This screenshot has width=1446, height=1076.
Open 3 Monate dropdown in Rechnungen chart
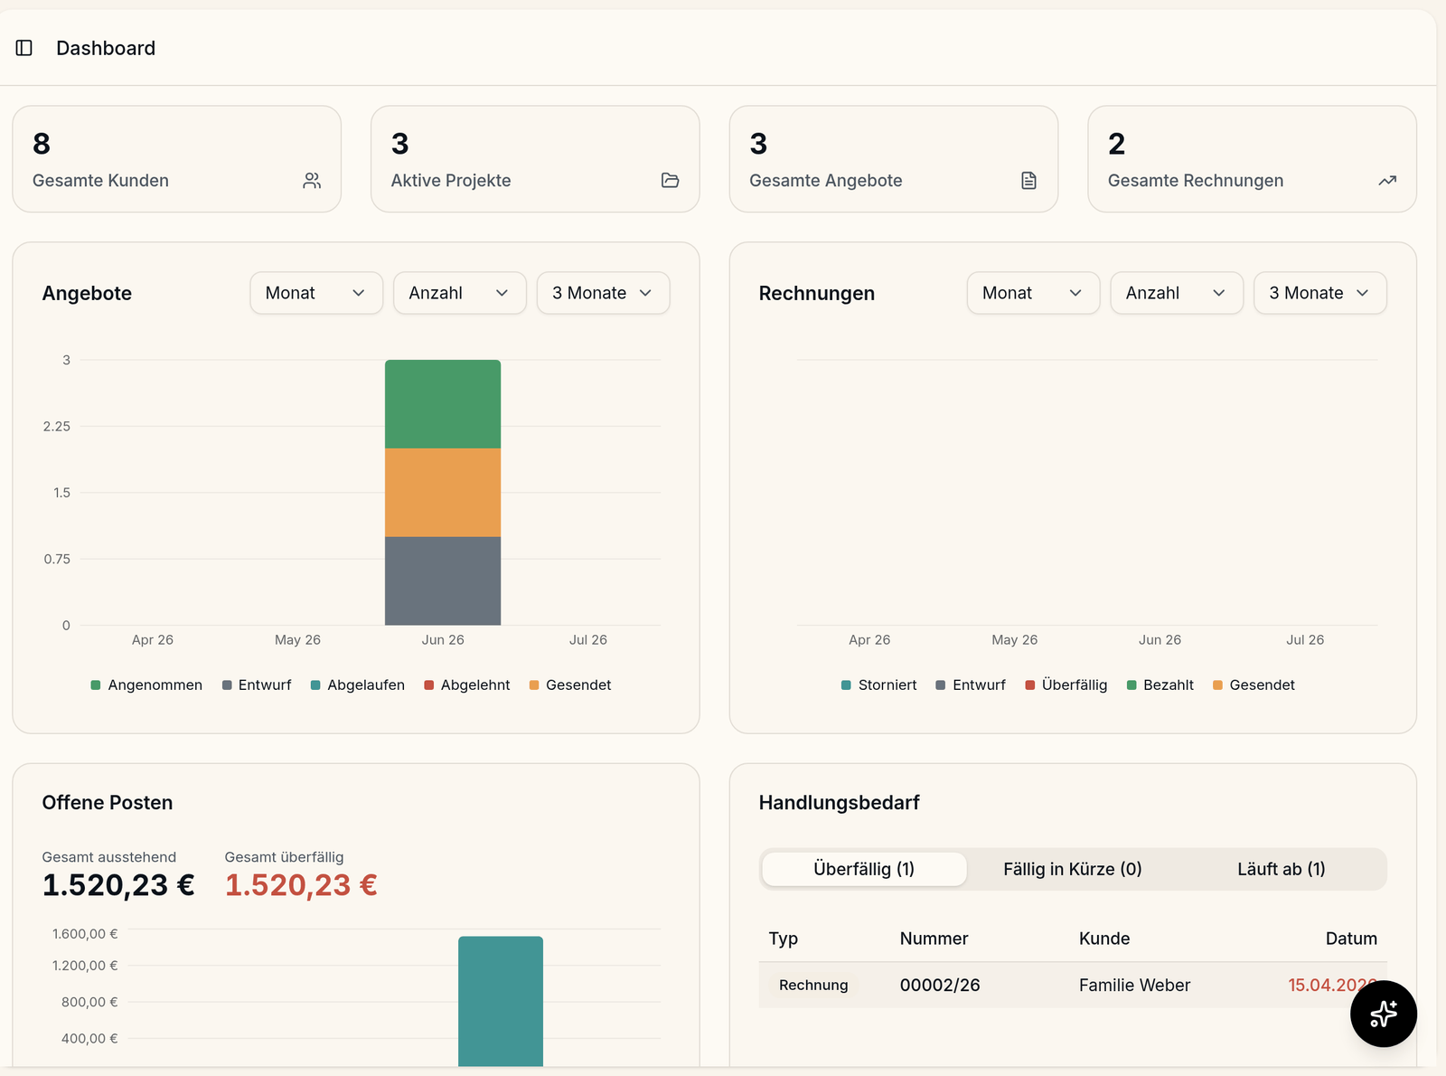click(1320, 293)
